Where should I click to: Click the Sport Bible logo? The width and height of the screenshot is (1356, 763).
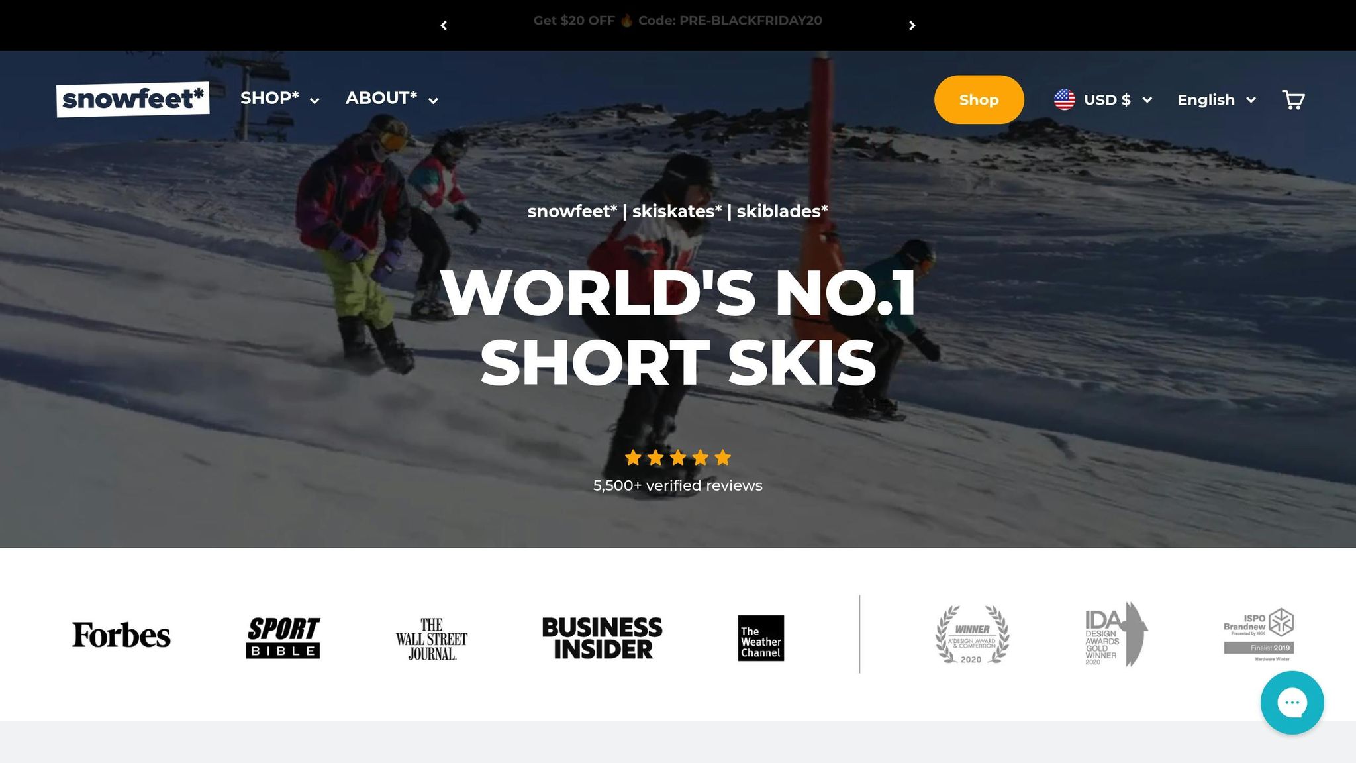pos(283,637)
